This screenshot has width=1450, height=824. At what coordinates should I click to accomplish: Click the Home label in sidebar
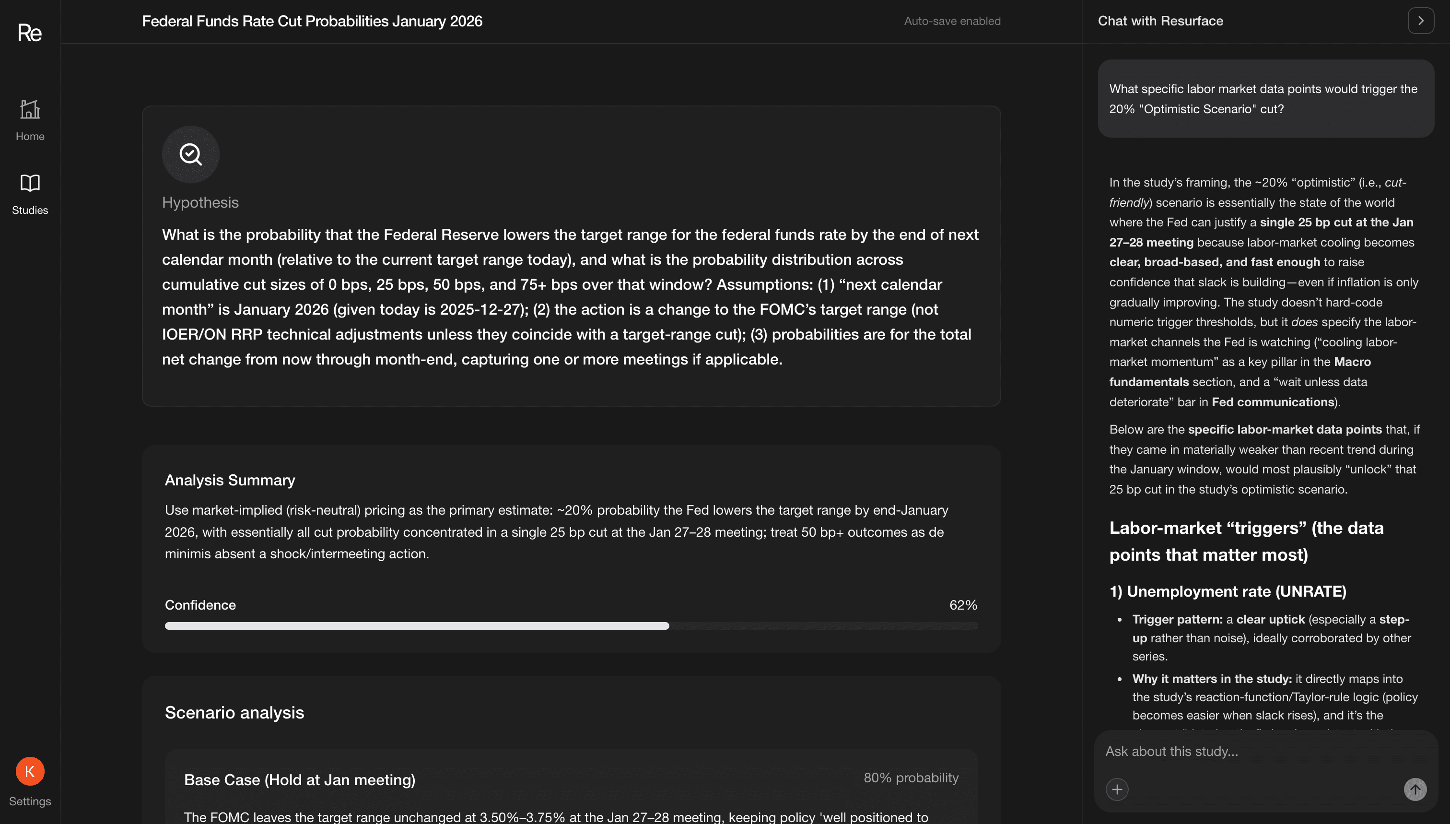point(30,136)
